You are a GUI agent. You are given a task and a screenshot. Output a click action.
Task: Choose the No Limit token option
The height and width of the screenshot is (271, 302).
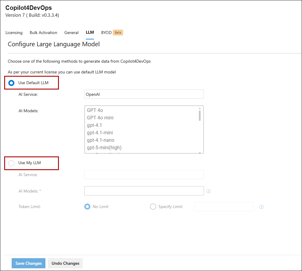87,207
